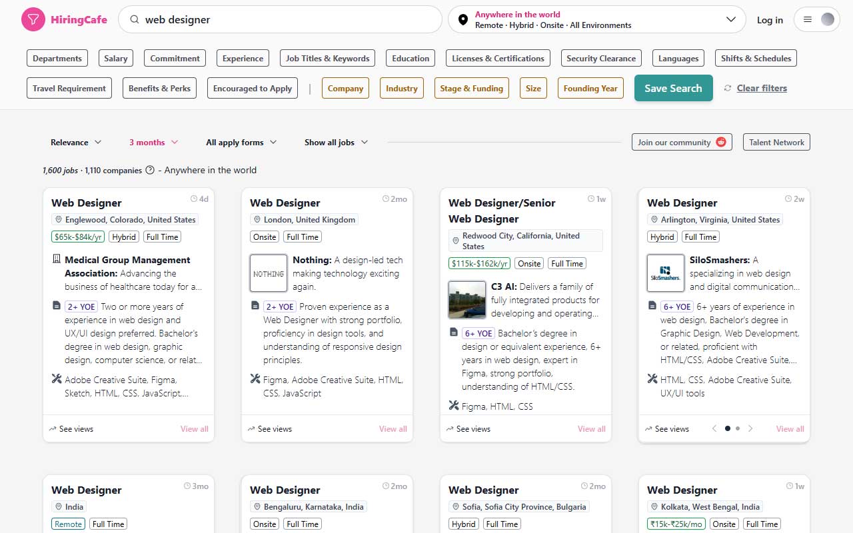
Task: Select second pagination dot on SiloSmashers card
Action: [x=737, y=428]
